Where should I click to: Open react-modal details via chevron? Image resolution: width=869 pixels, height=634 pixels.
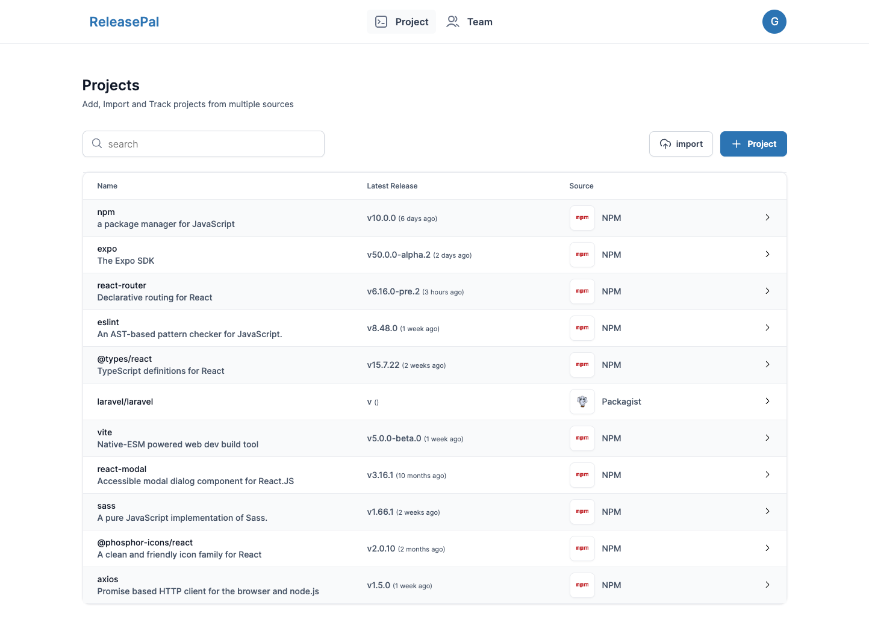tap(767, 474)
